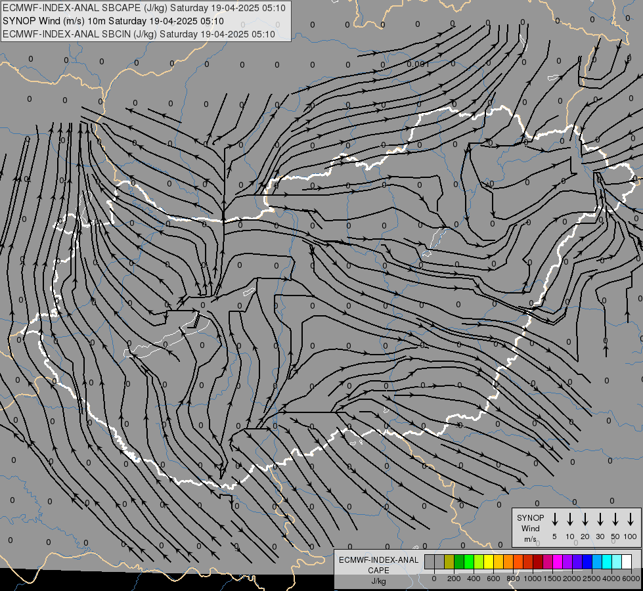
Task: Click the 4000 tick label on CAPE scale
Action: pyautogui.click(x=611, y=579)
